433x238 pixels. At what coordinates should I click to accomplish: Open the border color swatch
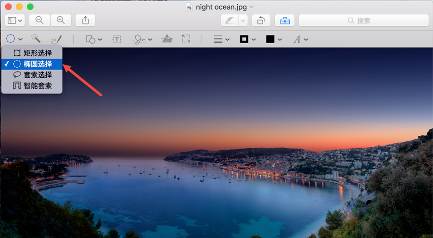click(x=244, y=39)
